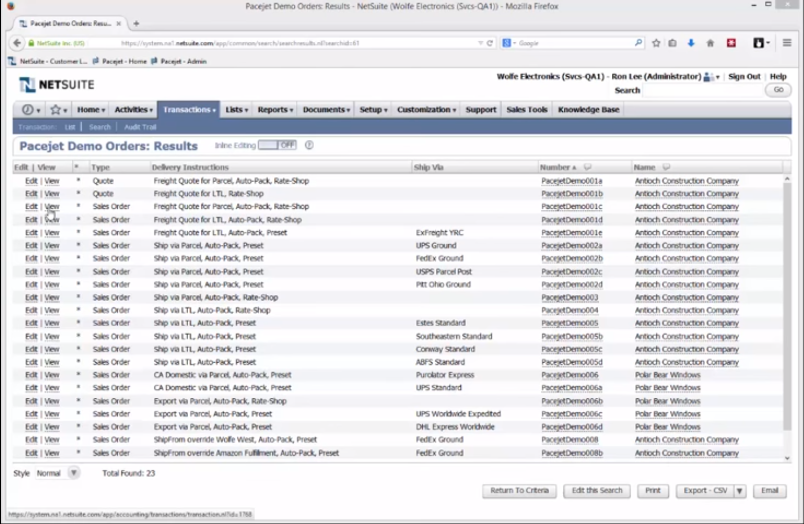Click the Inline Editing help icon
Screen dimensions: 804x524
[x=309, y=145]
